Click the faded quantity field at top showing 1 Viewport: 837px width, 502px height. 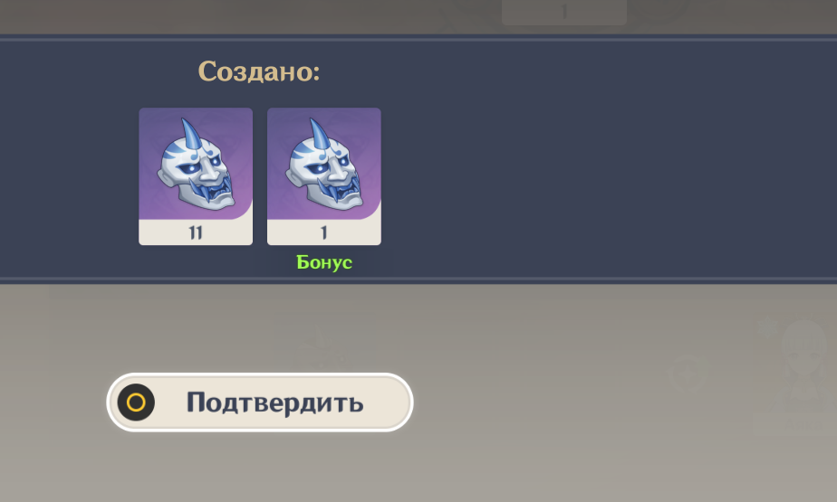click(564, 13)
